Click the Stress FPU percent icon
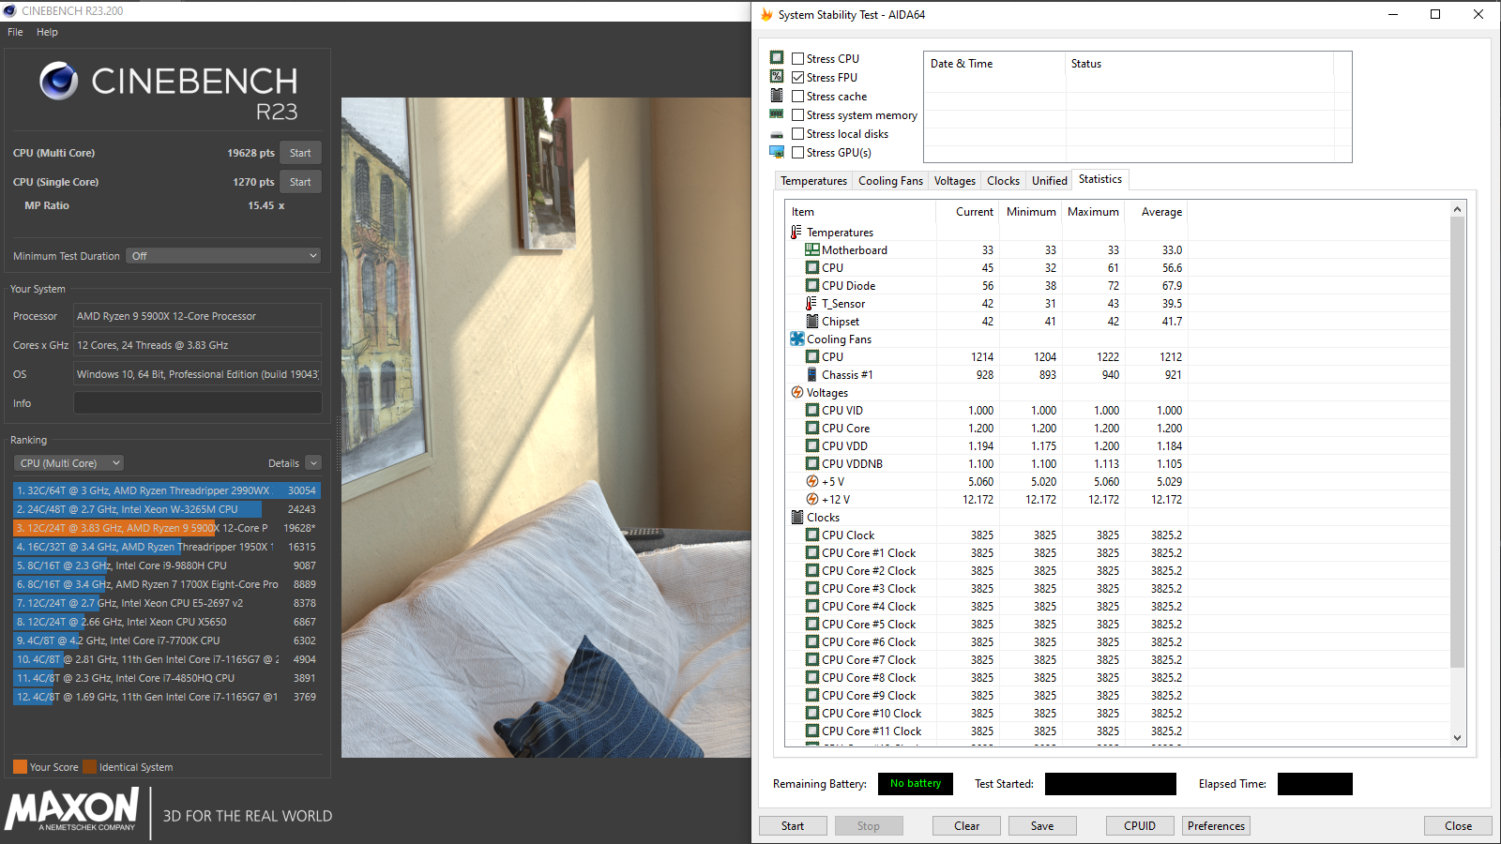This screenshot has width=1501, height=844. pyautogui.click(x=777, y=77)
